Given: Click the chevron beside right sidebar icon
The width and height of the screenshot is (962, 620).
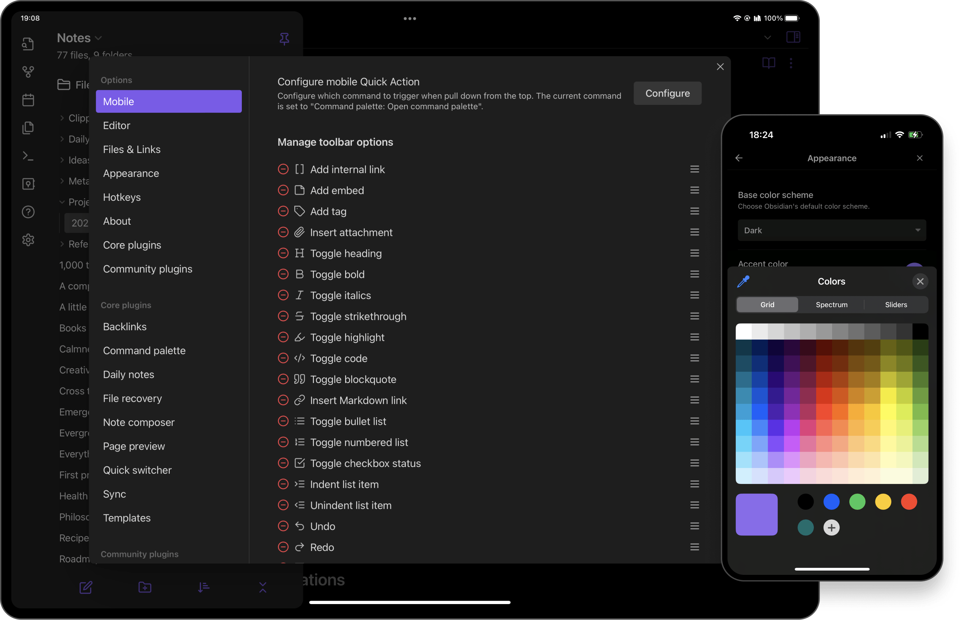Looking at the screenshot, I should 767,38.
